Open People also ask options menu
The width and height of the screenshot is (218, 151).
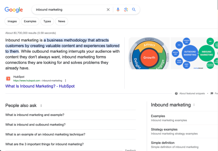coord(41,106)
